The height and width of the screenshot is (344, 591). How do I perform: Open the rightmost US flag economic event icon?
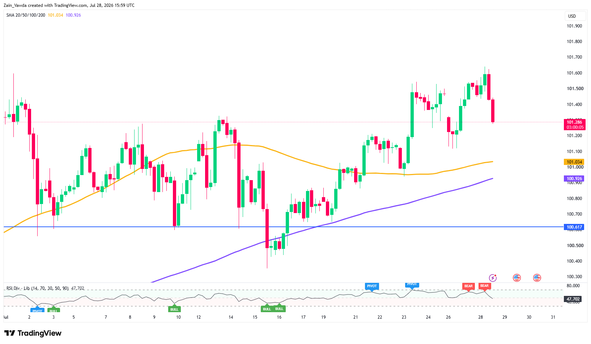537,278
